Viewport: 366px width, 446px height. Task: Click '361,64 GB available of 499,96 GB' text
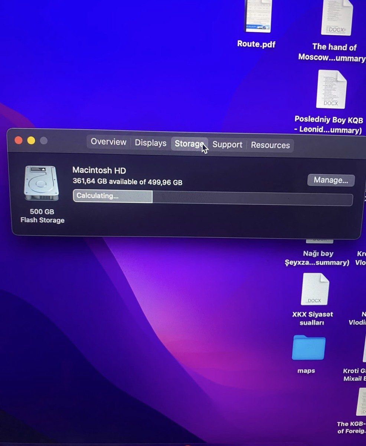pos(128,182)
